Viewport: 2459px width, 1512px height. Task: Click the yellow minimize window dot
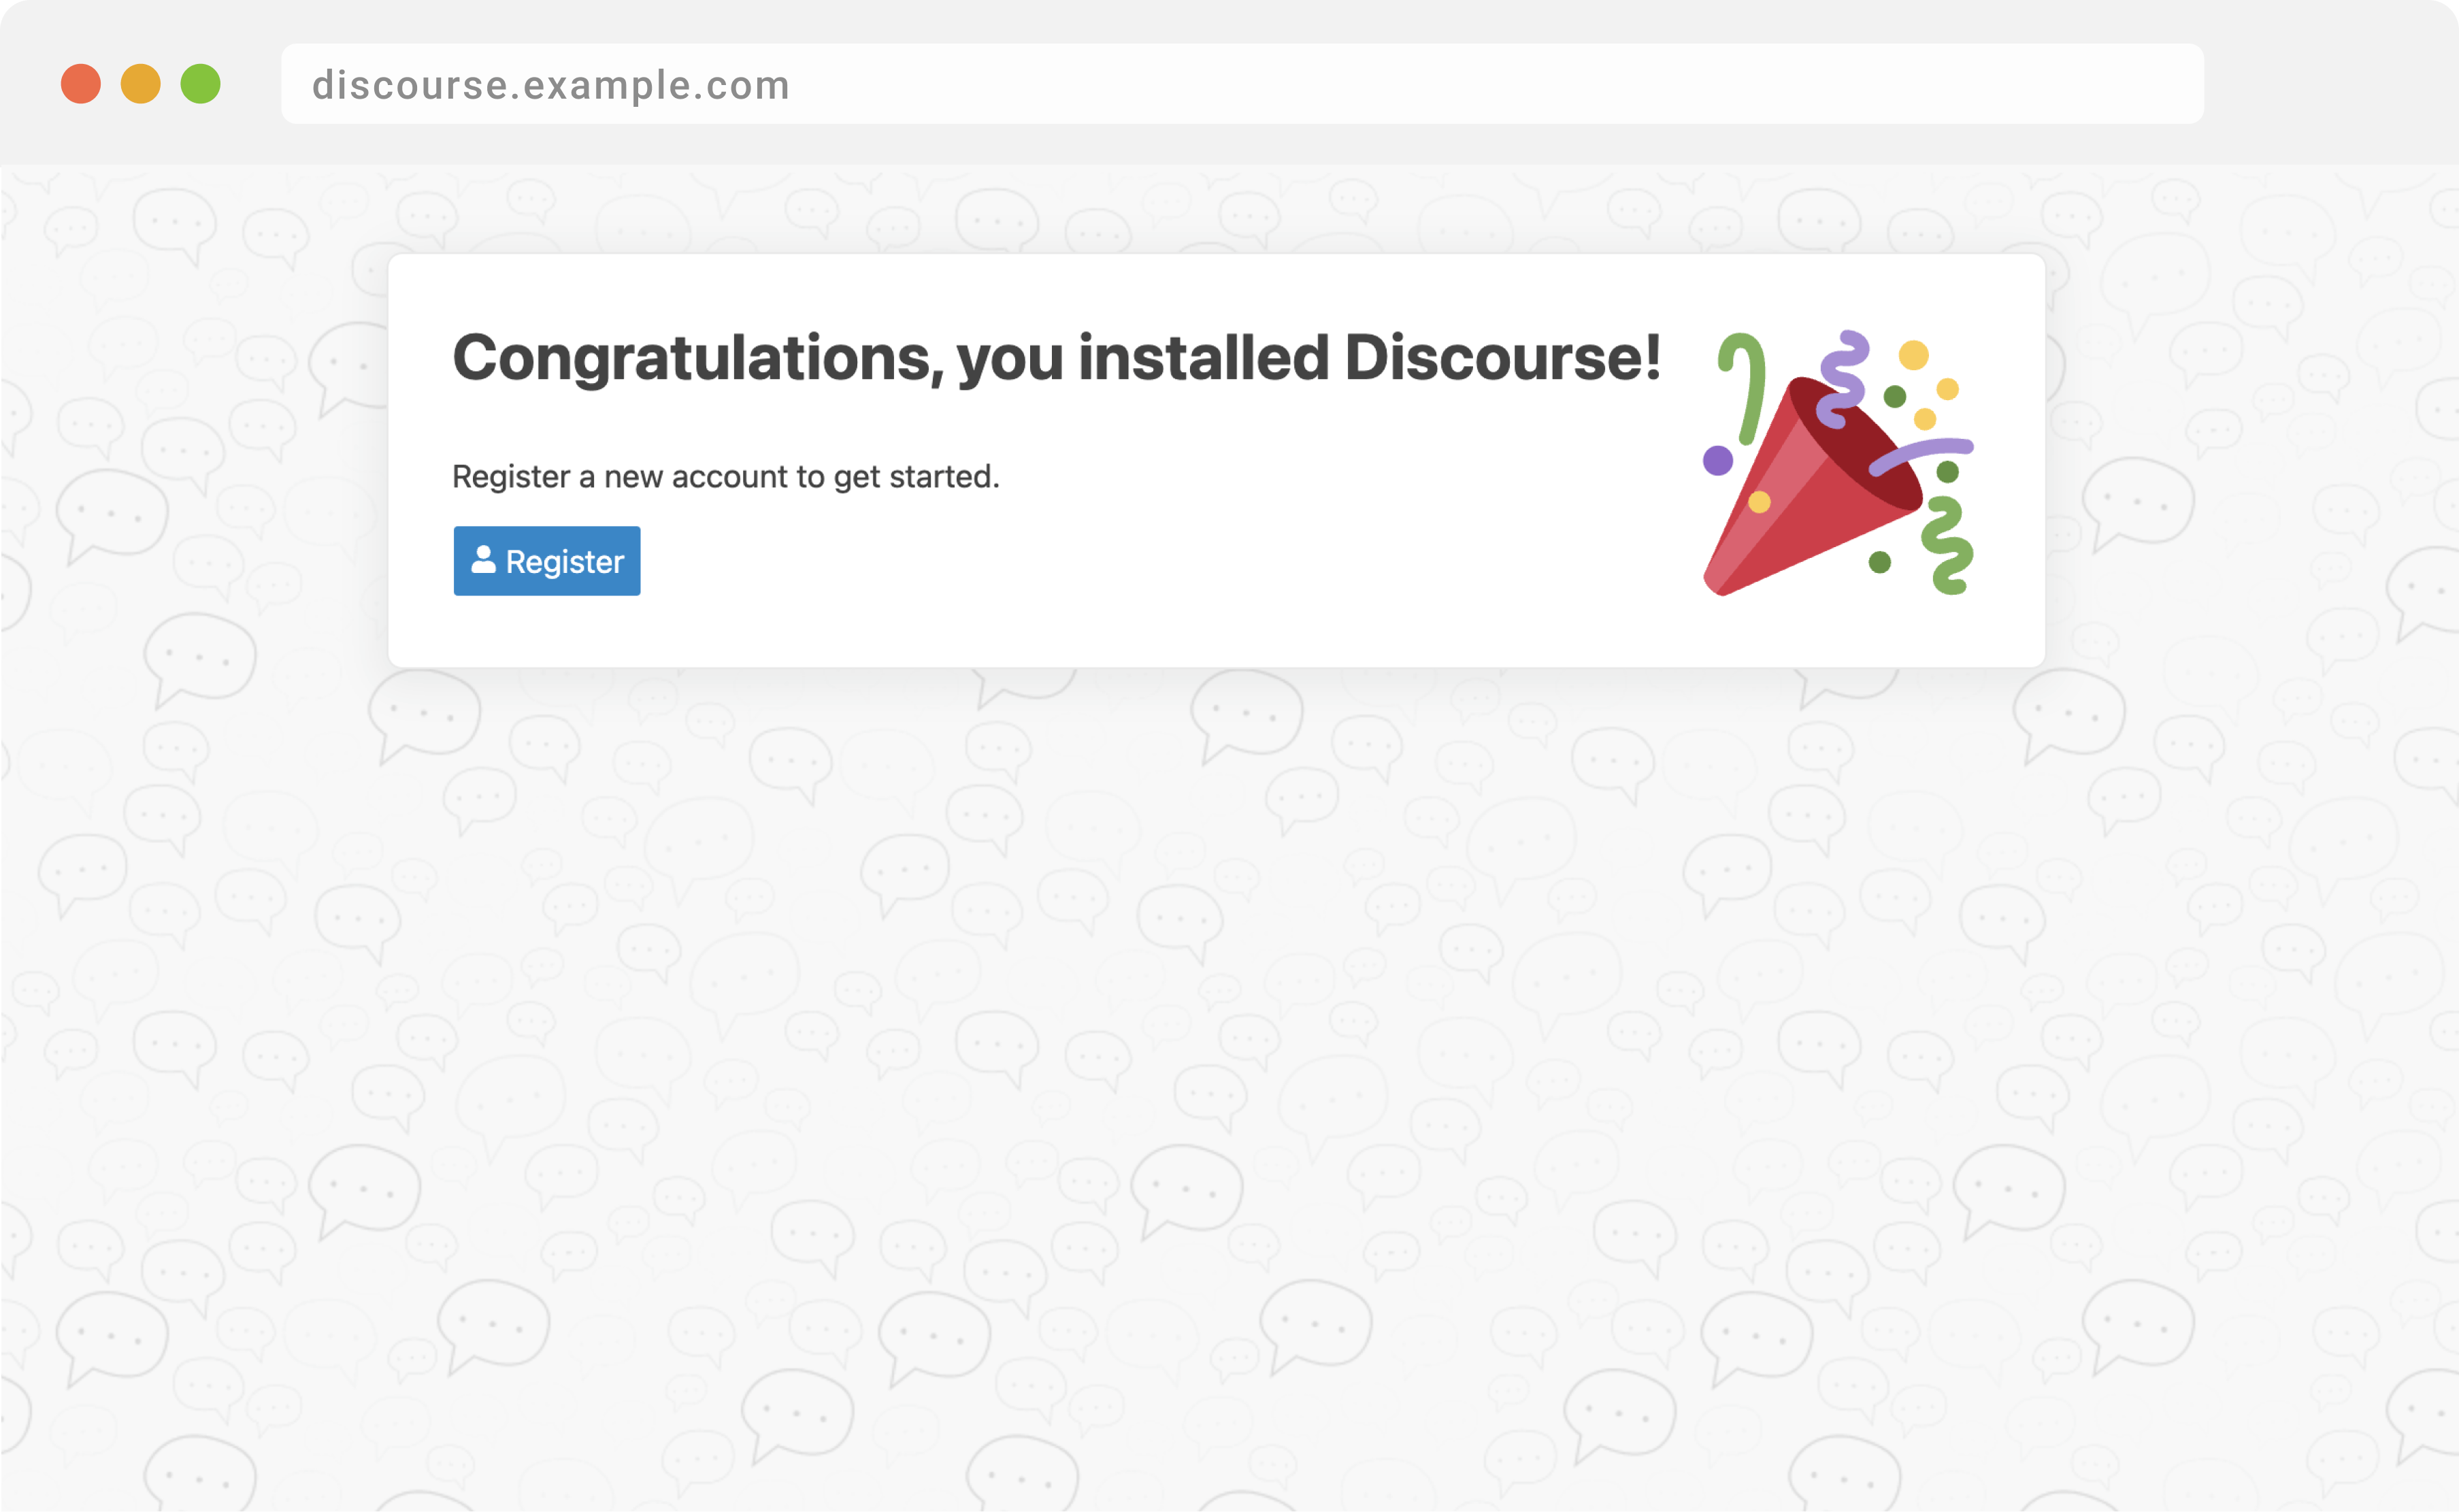(x=141, y=84)
